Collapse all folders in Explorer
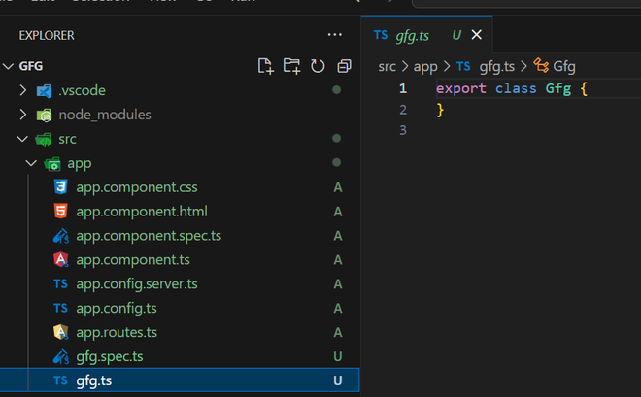 pos(344,66)
